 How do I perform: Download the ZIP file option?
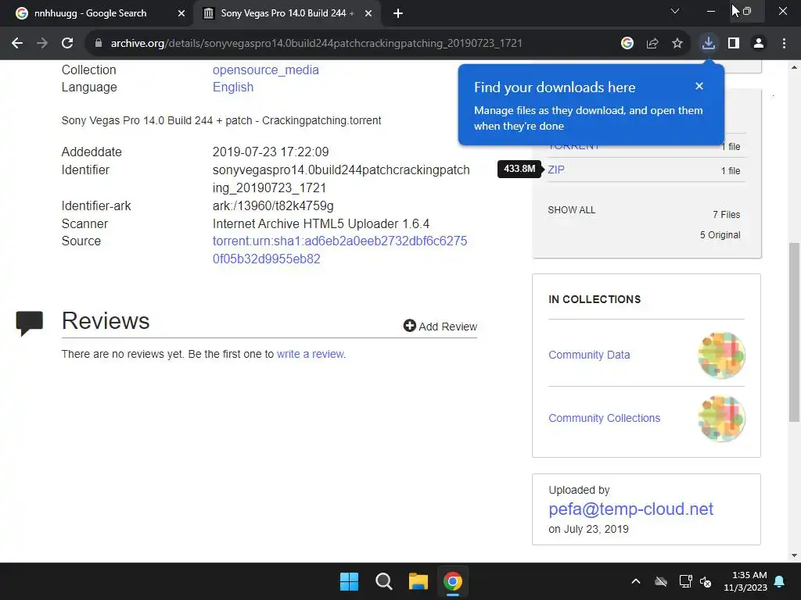coord(556,170)
